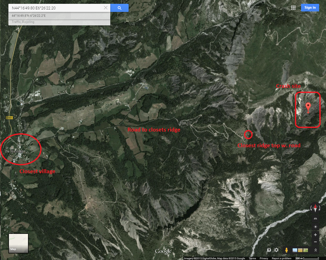
Task: Open the second field photo thumbnail
Action: [300, 250]
